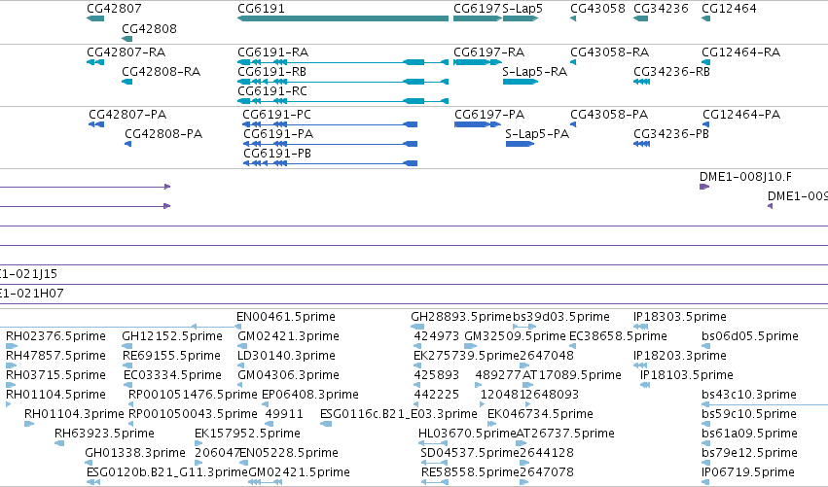This screenshot has width=828, height=487.
Task: Select the CG12464-PA protein feature
Action: tap(706, 124)
